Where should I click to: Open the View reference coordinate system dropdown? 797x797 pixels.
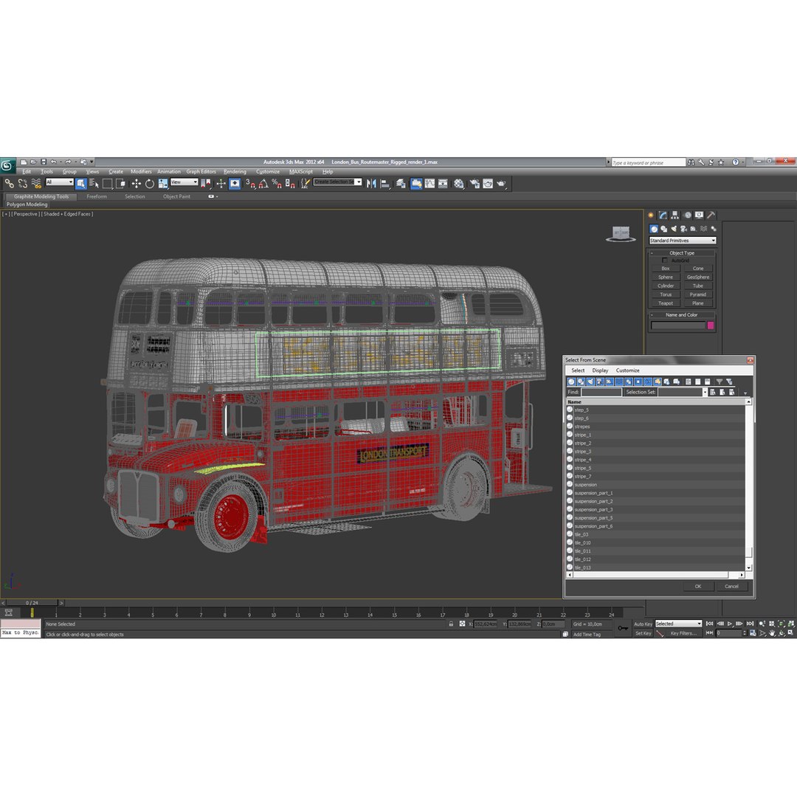184,182
